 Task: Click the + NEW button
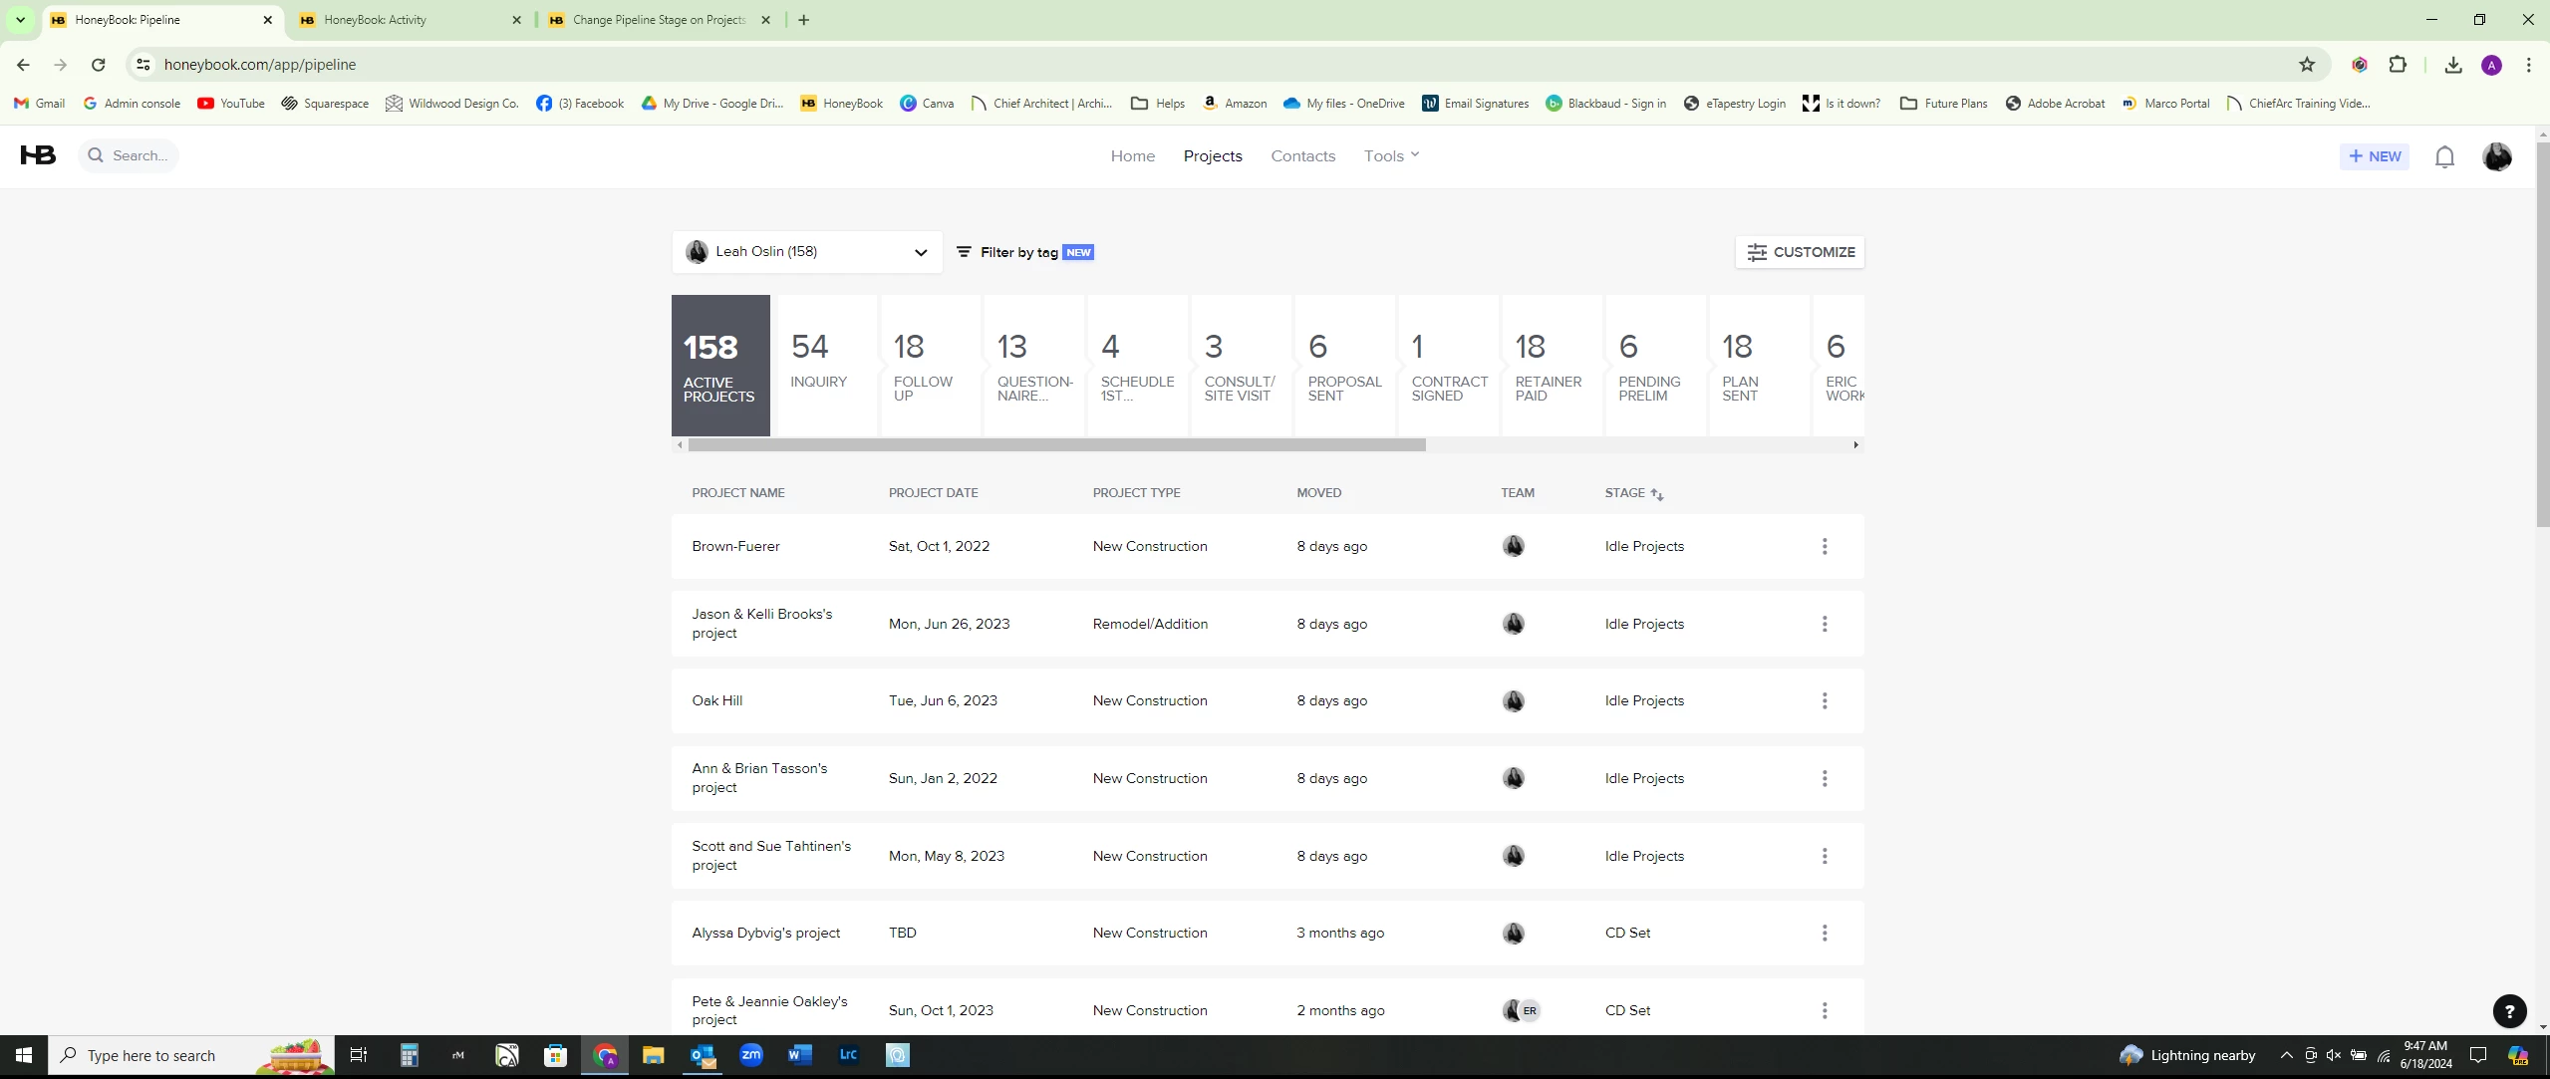(x=2374, y=156)
